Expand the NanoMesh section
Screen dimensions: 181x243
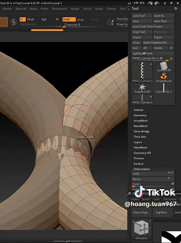pos(140,126)
